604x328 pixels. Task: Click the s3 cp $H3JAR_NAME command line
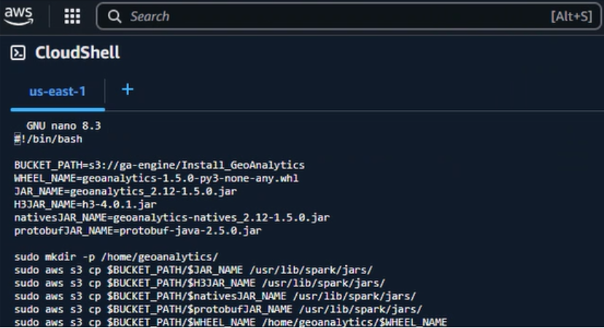coord(200,283)
